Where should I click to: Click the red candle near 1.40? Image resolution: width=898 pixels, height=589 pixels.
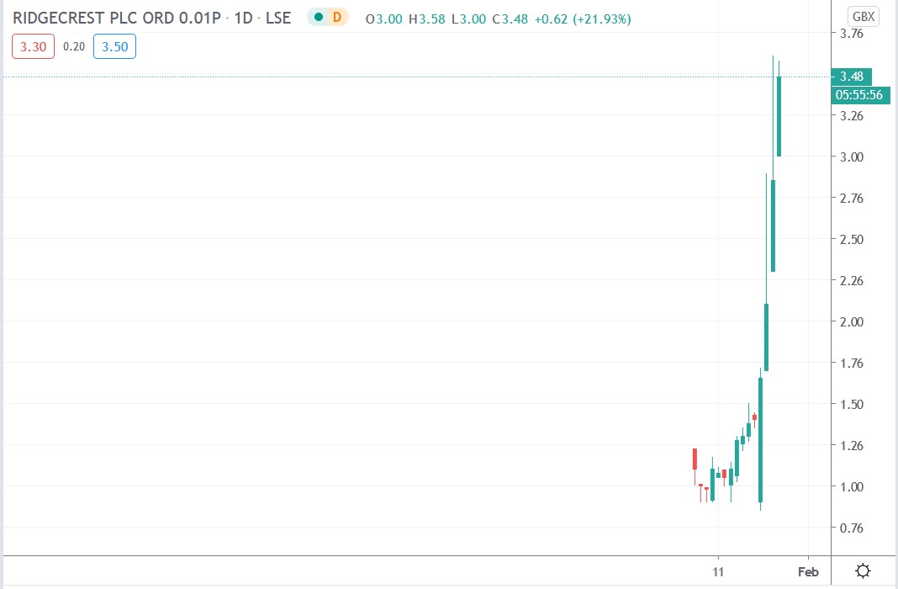coord(754,417)
